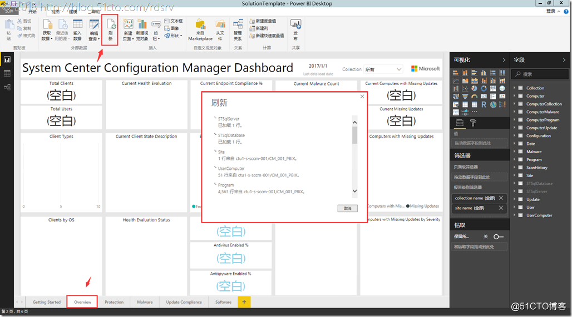
Task: Open the Malware page tab
Action: coord(145,302)
